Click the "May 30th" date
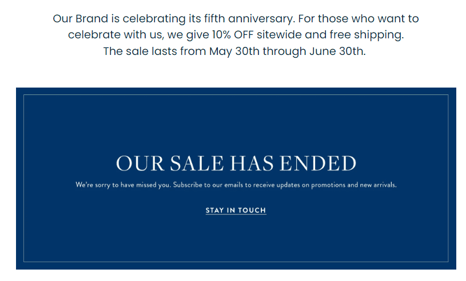Image resolution: width=466 pixels, height=281 pixels. [x=233, y=51]
